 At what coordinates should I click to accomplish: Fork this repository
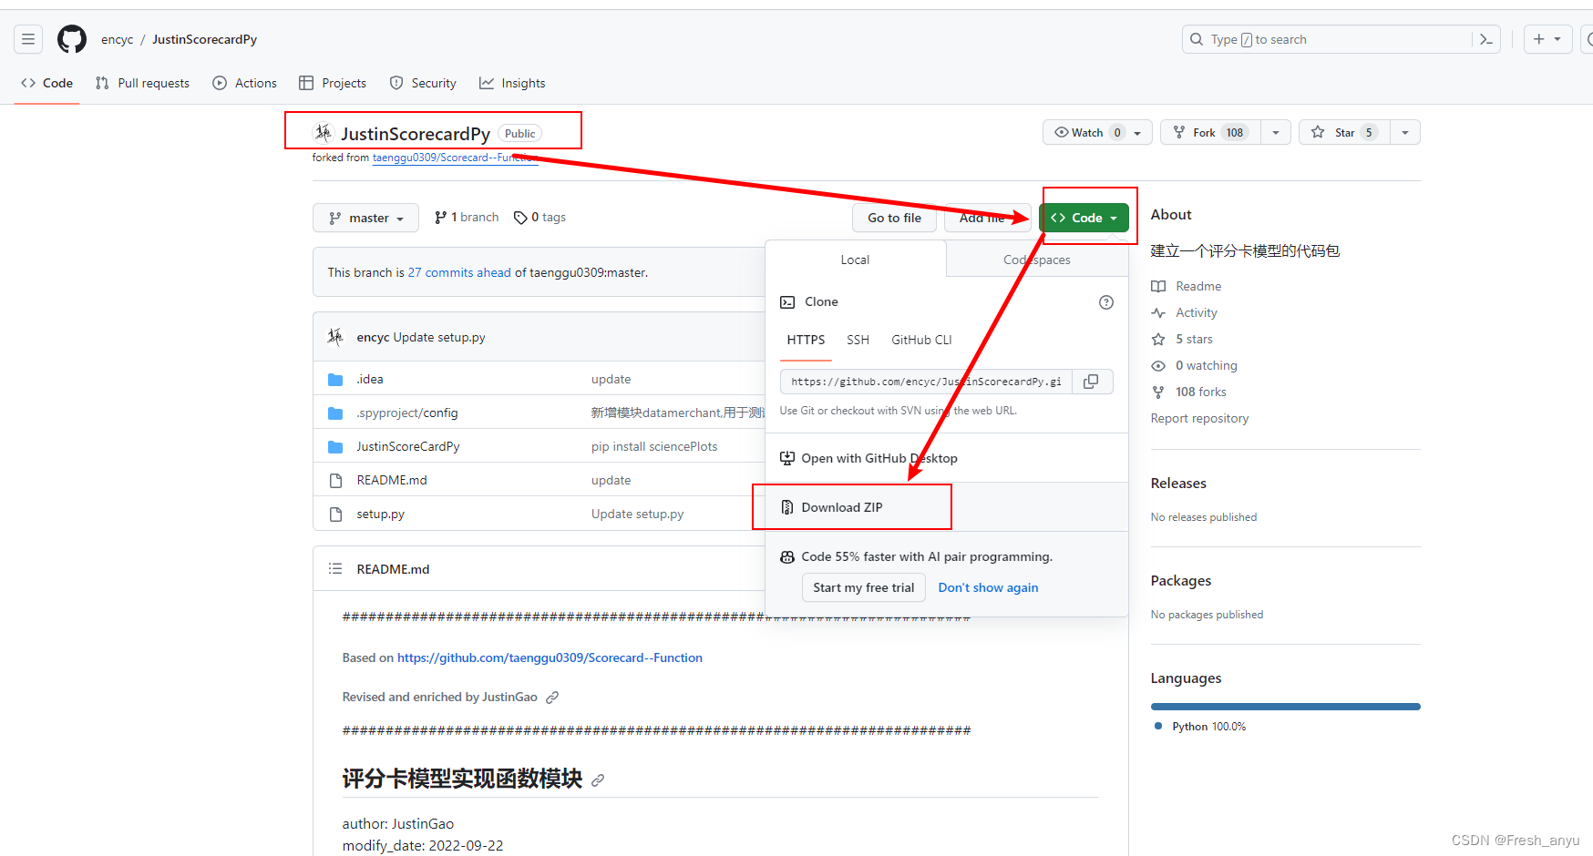(1210, 132)
